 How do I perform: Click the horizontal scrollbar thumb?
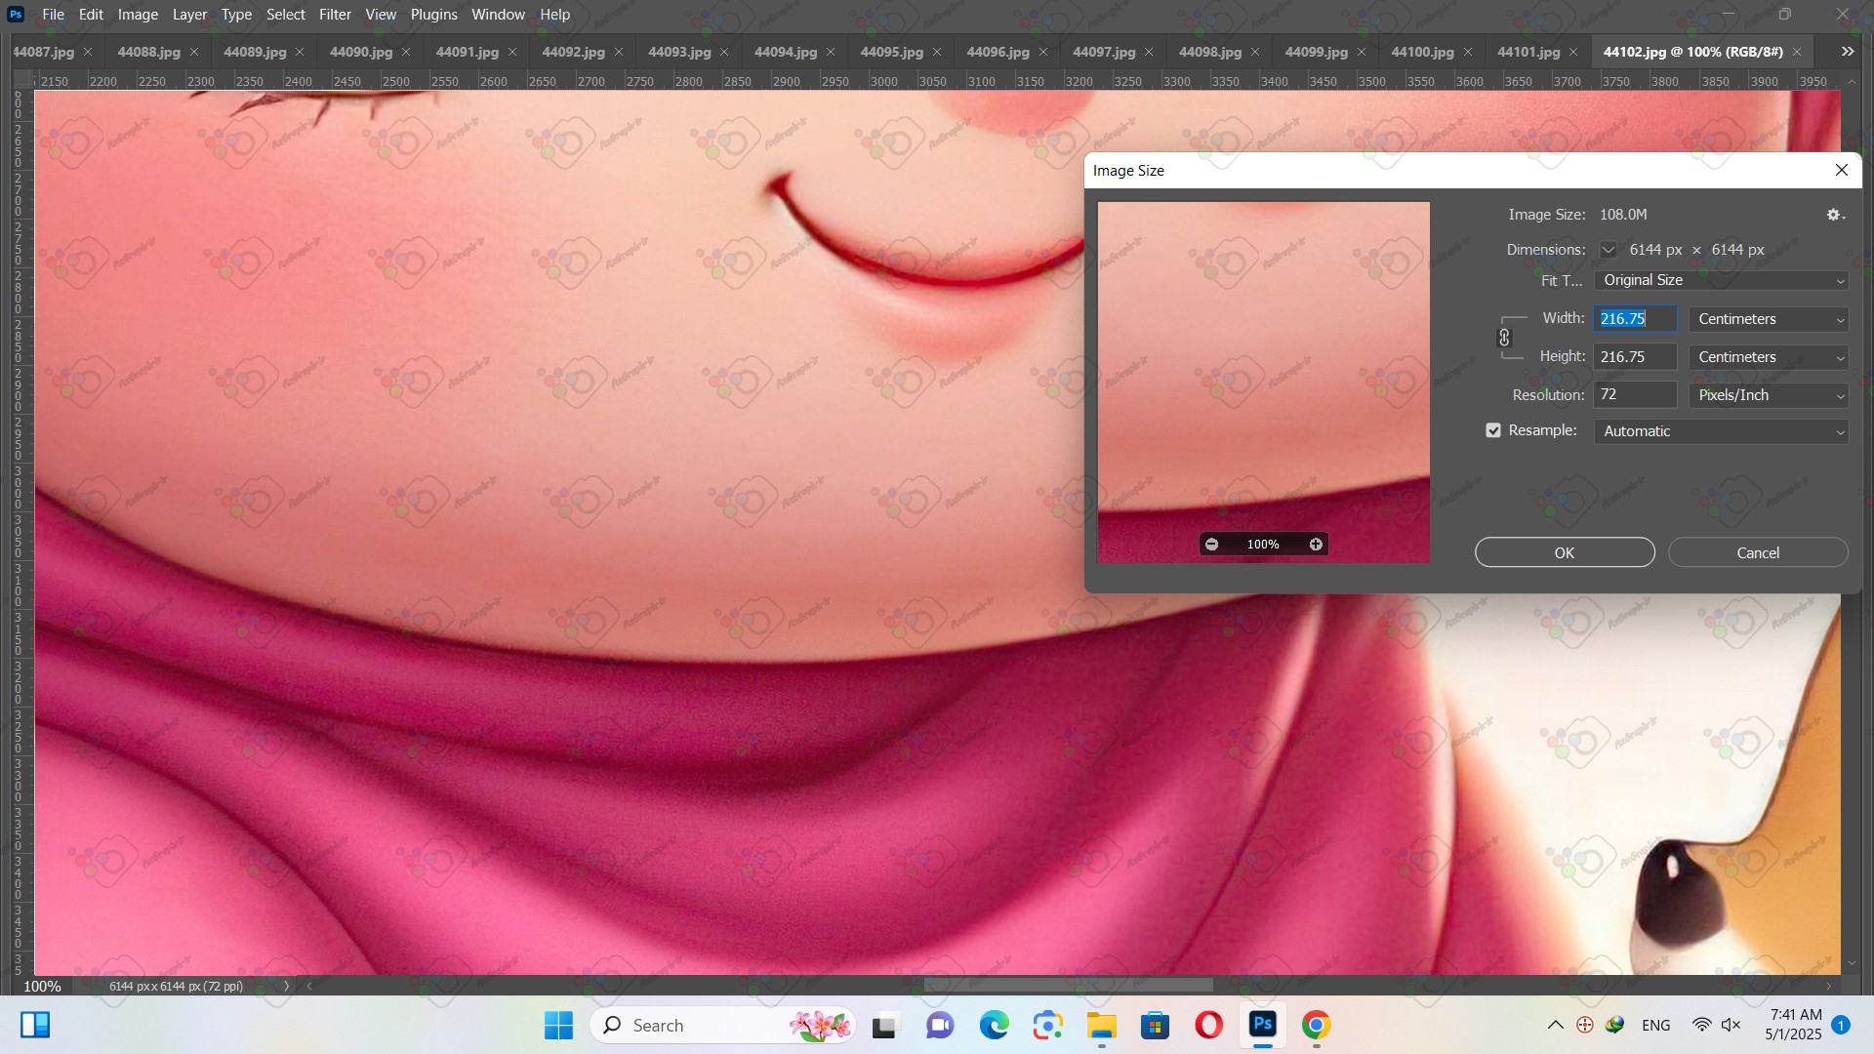[1068, 986]
